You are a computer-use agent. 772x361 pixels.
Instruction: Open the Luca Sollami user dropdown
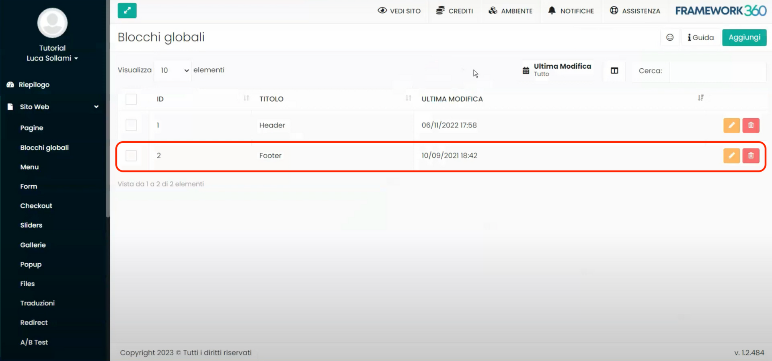pyautogui.click(x=52, y=58)
